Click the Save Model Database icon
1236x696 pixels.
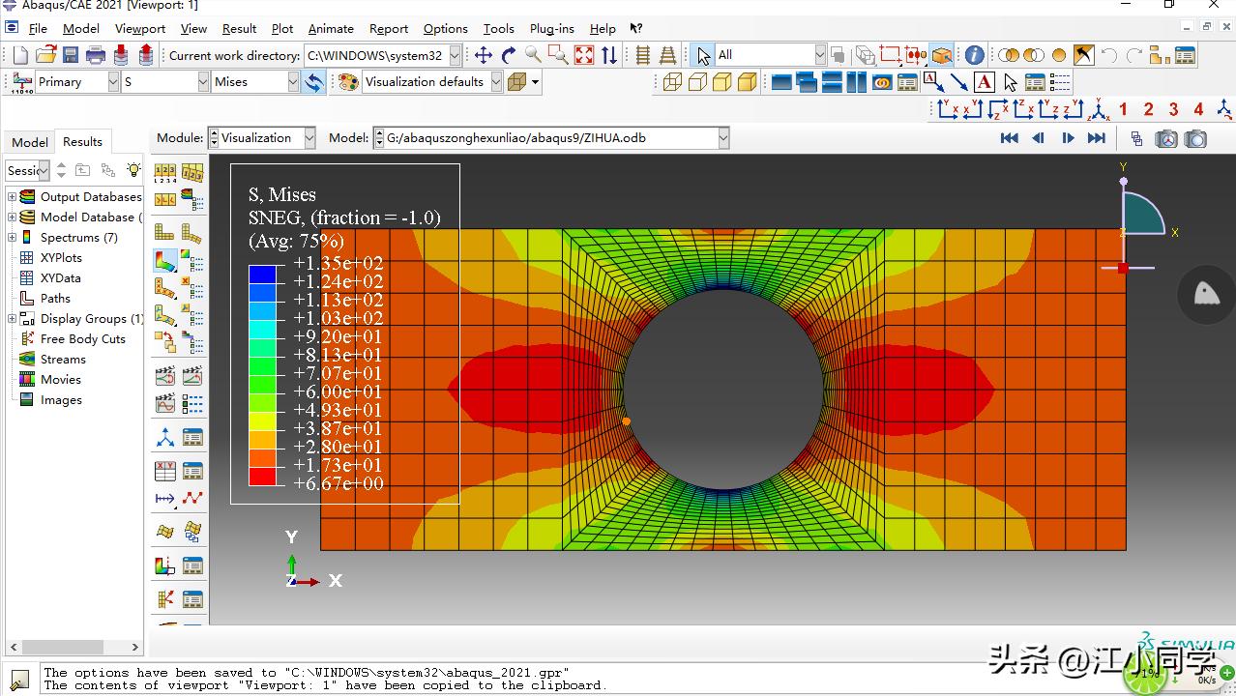click(71, 55)
